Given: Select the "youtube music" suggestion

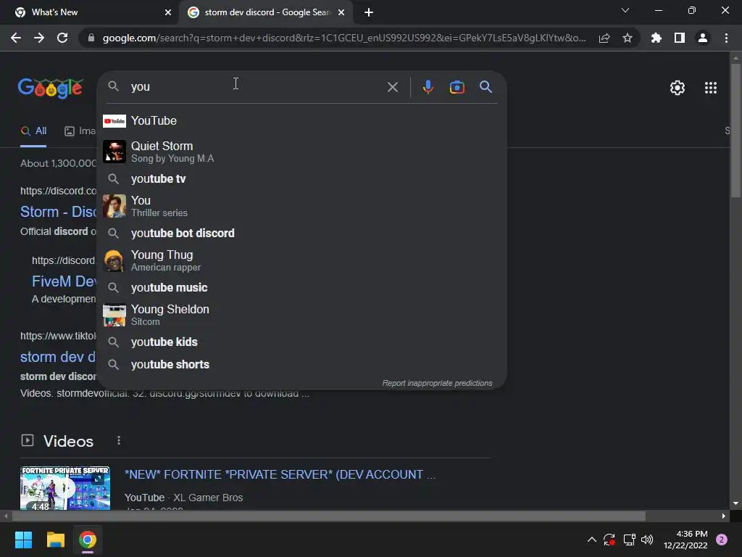Looking at the screenshot, I should coord(301,287).
